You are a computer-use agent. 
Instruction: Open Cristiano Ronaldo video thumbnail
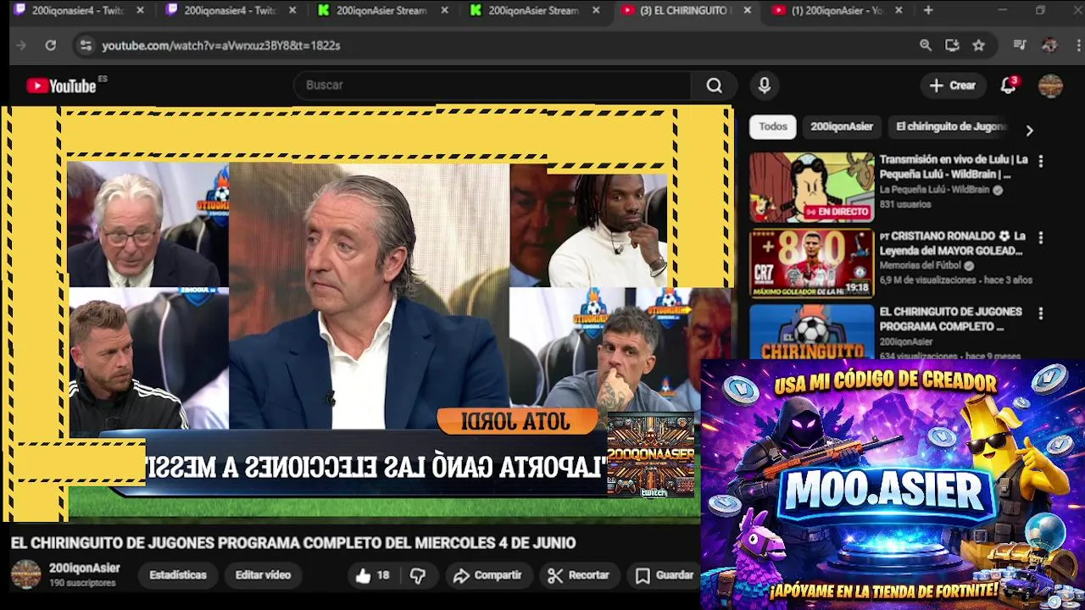pyautogui.click(x=811, y=263)
